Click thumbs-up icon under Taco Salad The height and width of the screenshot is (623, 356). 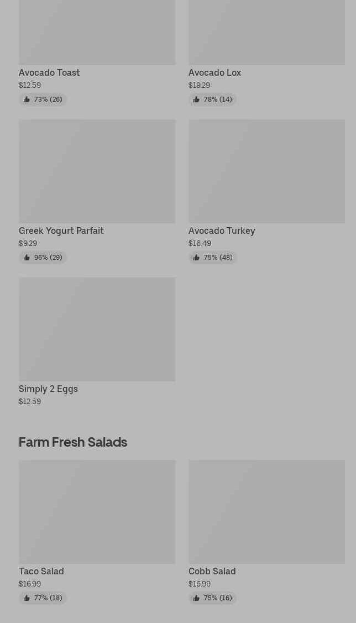click(27, 598)
